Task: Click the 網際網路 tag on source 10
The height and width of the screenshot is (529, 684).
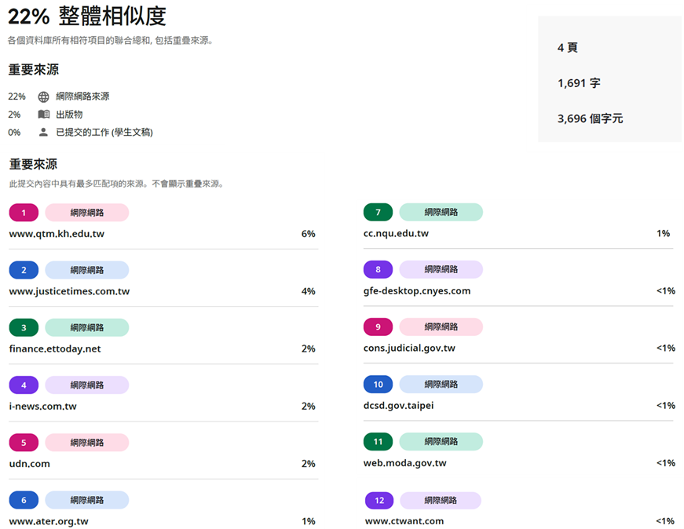Action: click(x=441, y=385)
